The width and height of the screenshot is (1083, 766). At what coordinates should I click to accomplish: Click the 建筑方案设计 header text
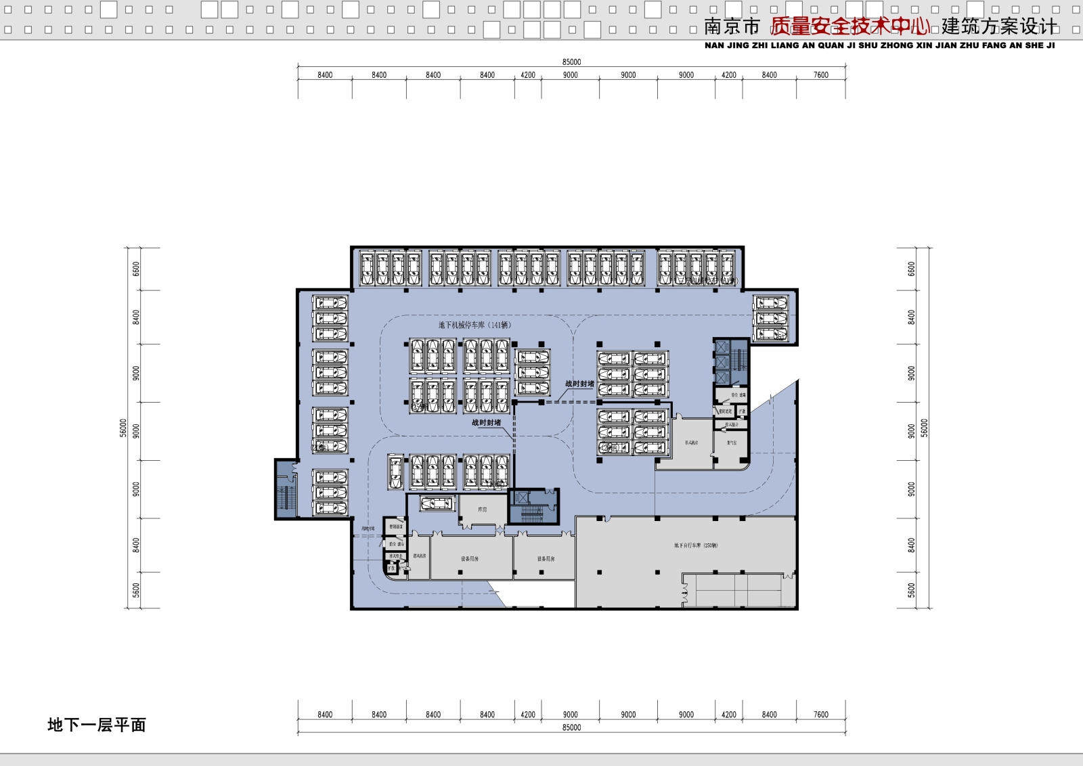click(x=999, y=26)
